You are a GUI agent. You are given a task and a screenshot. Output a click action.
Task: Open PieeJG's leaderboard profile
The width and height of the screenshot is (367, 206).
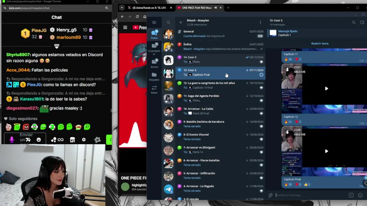39,30
